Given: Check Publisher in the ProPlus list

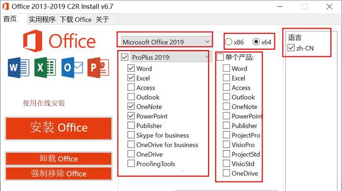Looking at the screenshot, I should click(x=131, y=126).
